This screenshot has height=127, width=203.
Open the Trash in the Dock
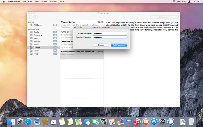pos(191,122)
